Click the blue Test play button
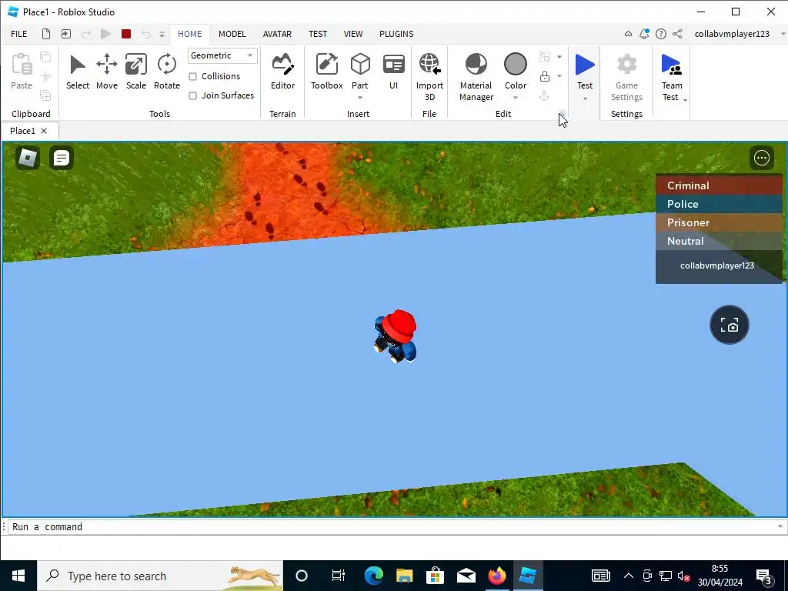The image size is (788, 591). pos(585,65)
